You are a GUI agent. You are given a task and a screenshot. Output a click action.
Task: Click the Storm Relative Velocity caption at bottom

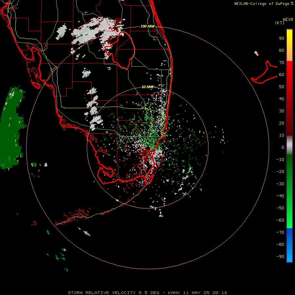point(147,293)
